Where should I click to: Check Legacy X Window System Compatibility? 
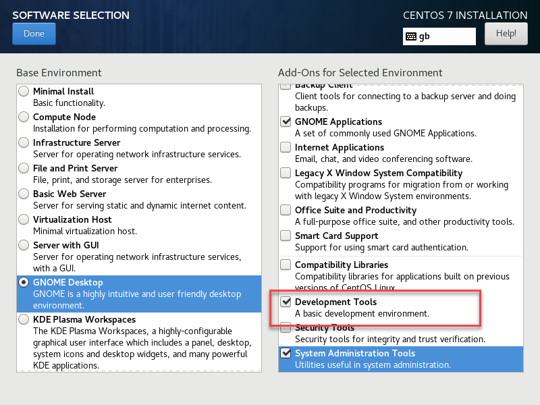pyautogui.click(x=286, y=173)
